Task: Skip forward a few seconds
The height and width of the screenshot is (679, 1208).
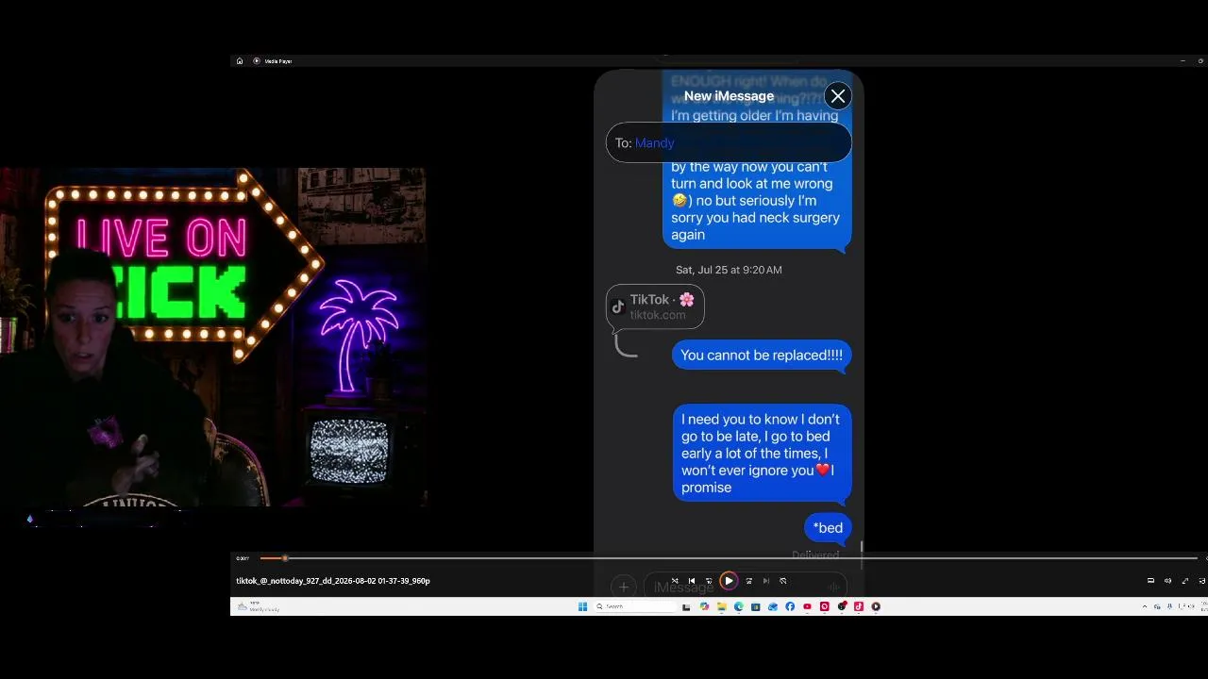Action: (748, 581)
